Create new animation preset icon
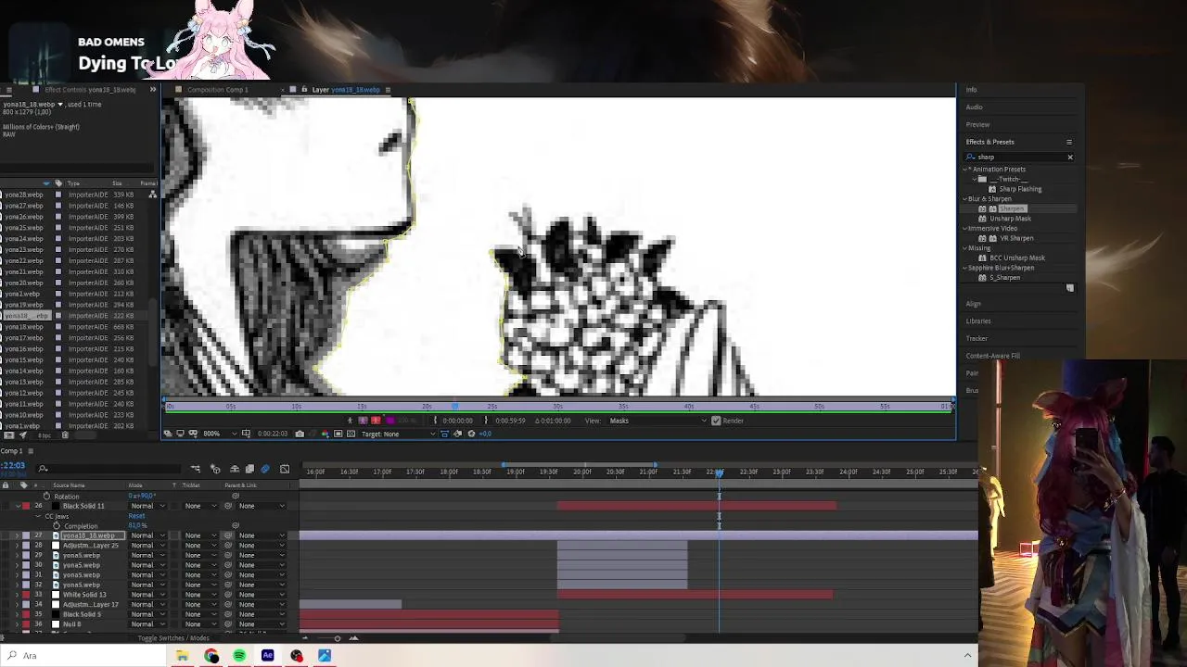1187x667 pixels. [1069, 288]
